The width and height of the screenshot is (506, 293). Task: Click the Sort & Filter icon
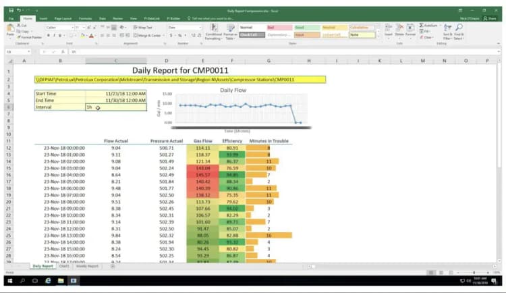447,31
